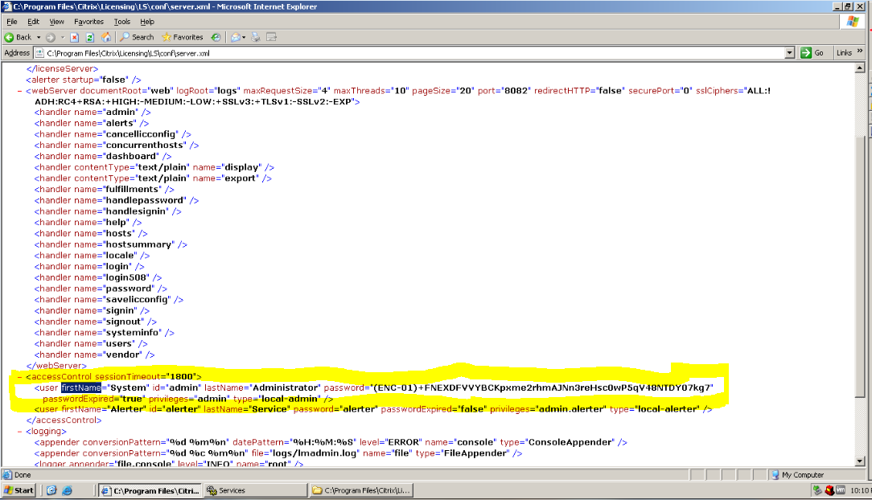Switch to server.xml Internet Explorer taskbar button
Screen dimensions: 872x500
pyautogui.click(x=150, y=490)
